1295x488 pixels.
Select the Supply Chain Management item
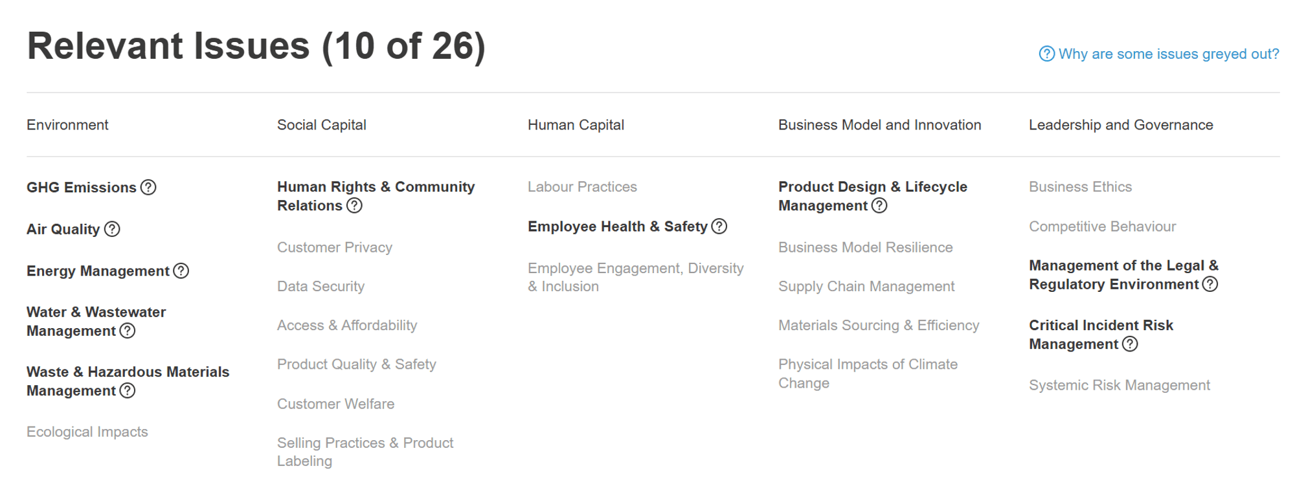866,286
